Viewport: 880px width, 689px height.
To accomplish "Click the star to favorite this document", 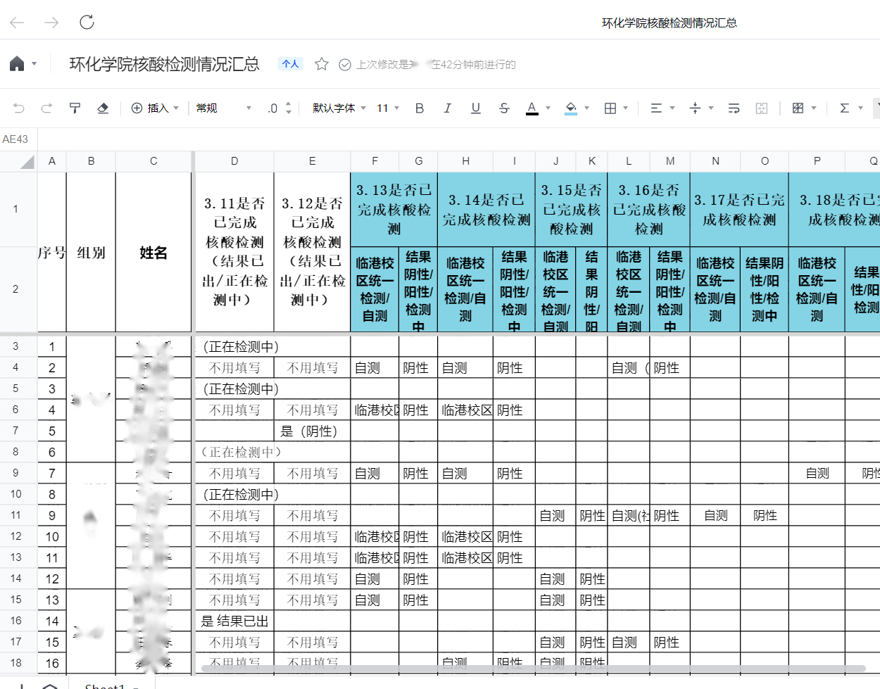I will 322,64.
